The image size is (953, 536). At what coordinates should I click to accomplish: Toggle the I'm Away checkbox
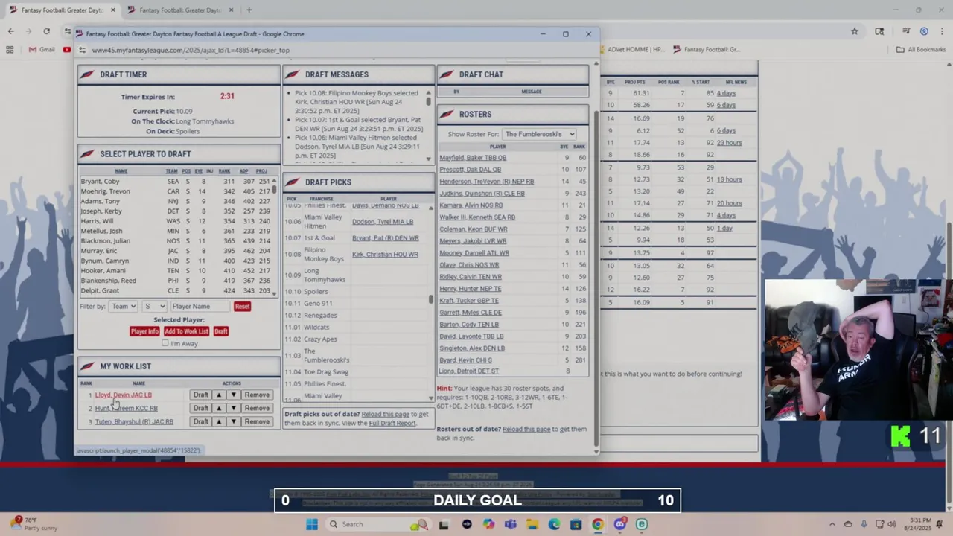pyautogui.click(x=165, y=343)
